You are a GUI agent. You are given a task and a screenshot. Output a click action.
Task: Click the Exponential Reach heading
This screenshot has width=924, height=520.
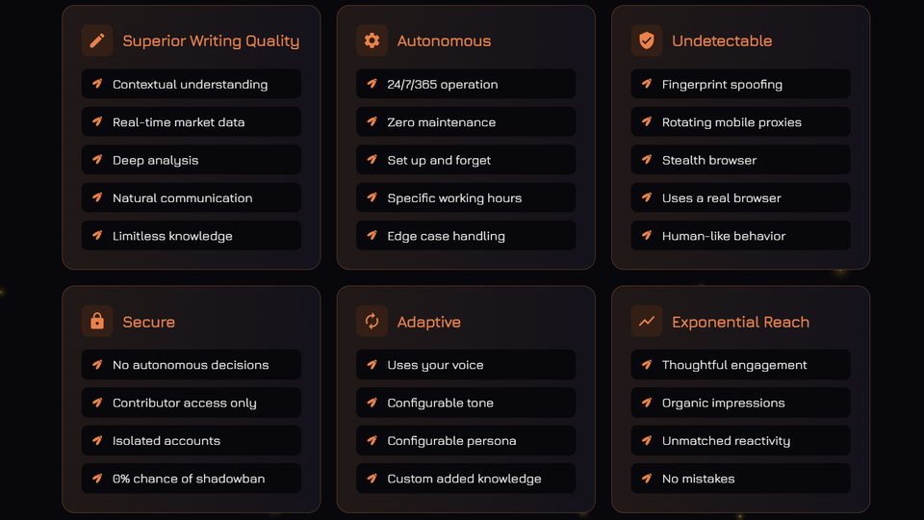point(740,322)
